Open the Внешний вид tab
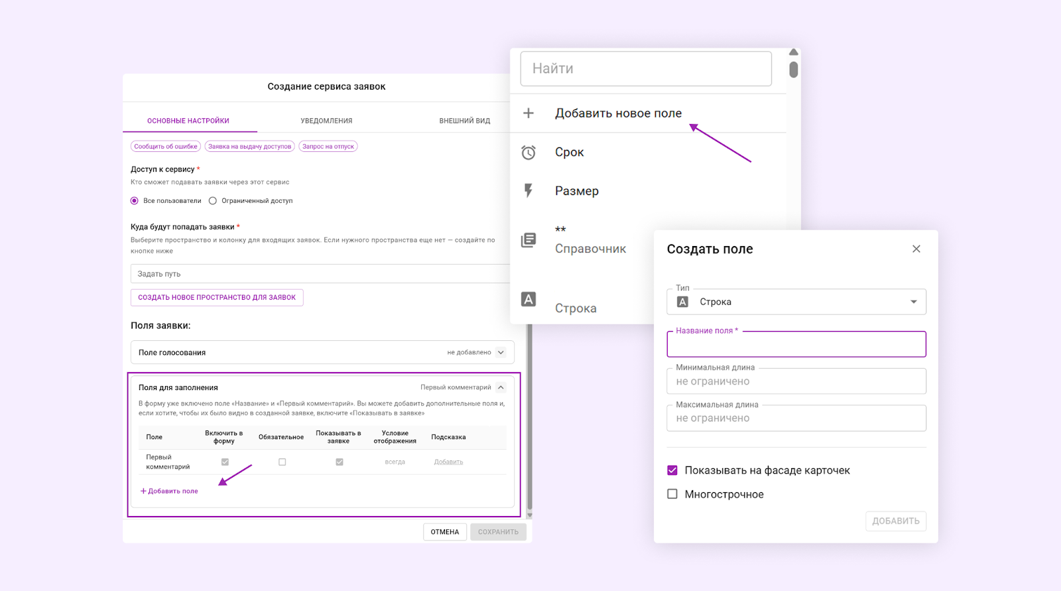This screenshot has height=591, width=1061. click(464, 121)
